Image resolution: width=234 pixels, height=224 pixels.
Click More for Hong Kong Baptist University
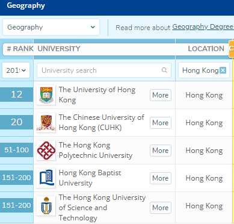click(161, 178)
